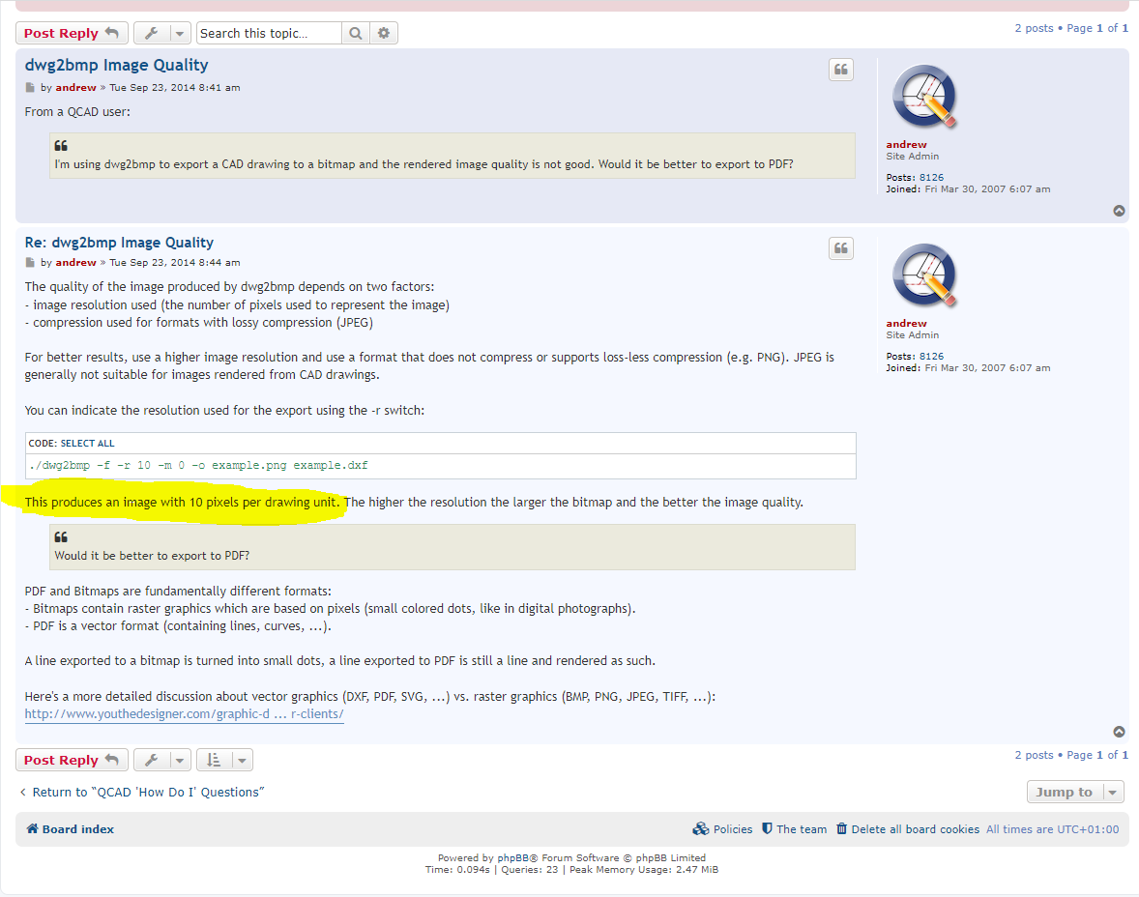
Task: Click the top arrow icon in first post
Action: [1119, 211]
